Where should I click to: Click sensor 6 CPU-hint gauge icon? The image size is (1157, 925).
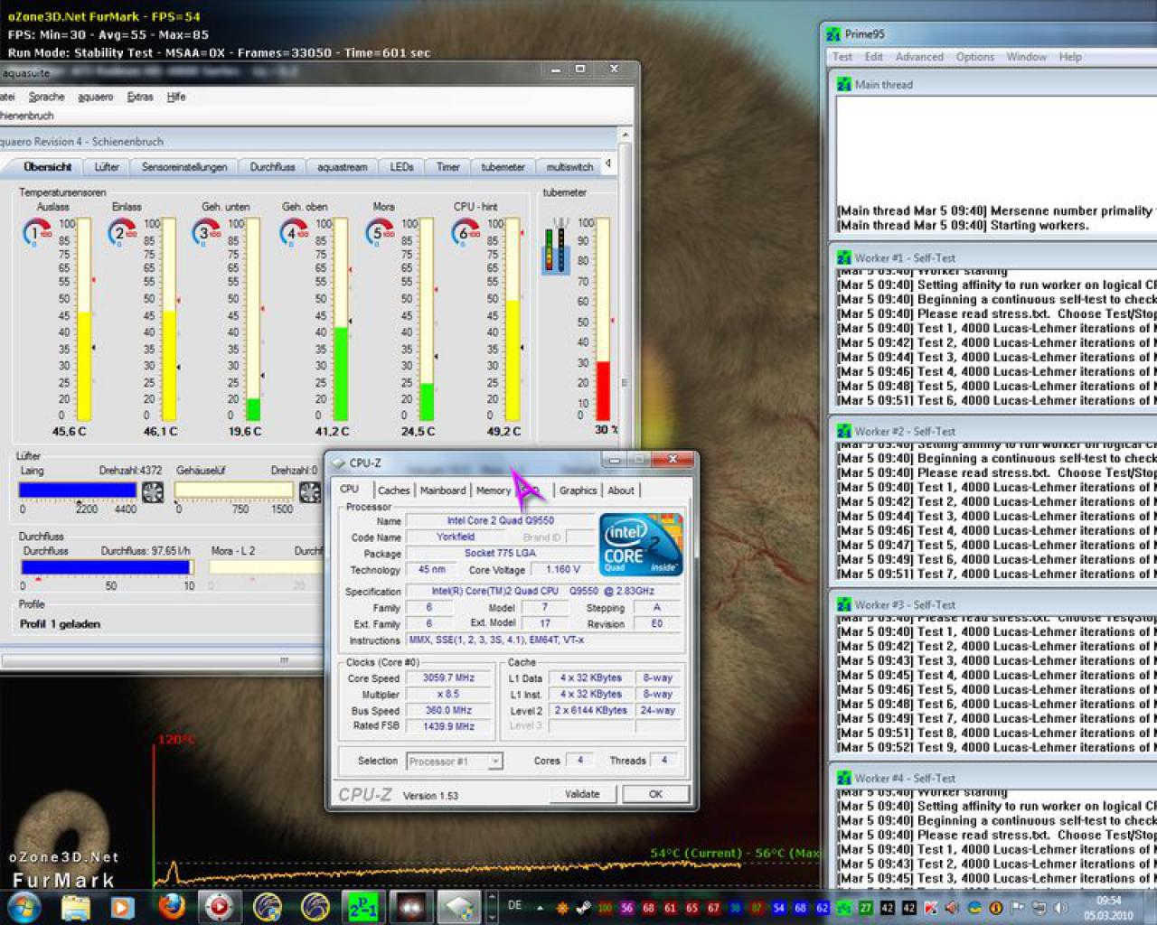click(x=466, y=232)
